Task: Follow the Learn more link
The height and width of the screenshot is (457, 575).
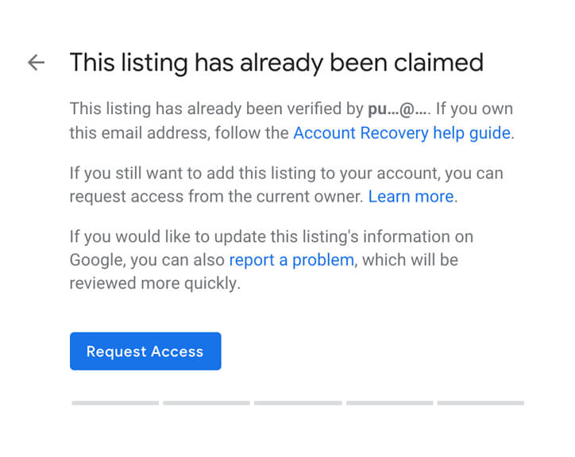Action: (411, 197)
